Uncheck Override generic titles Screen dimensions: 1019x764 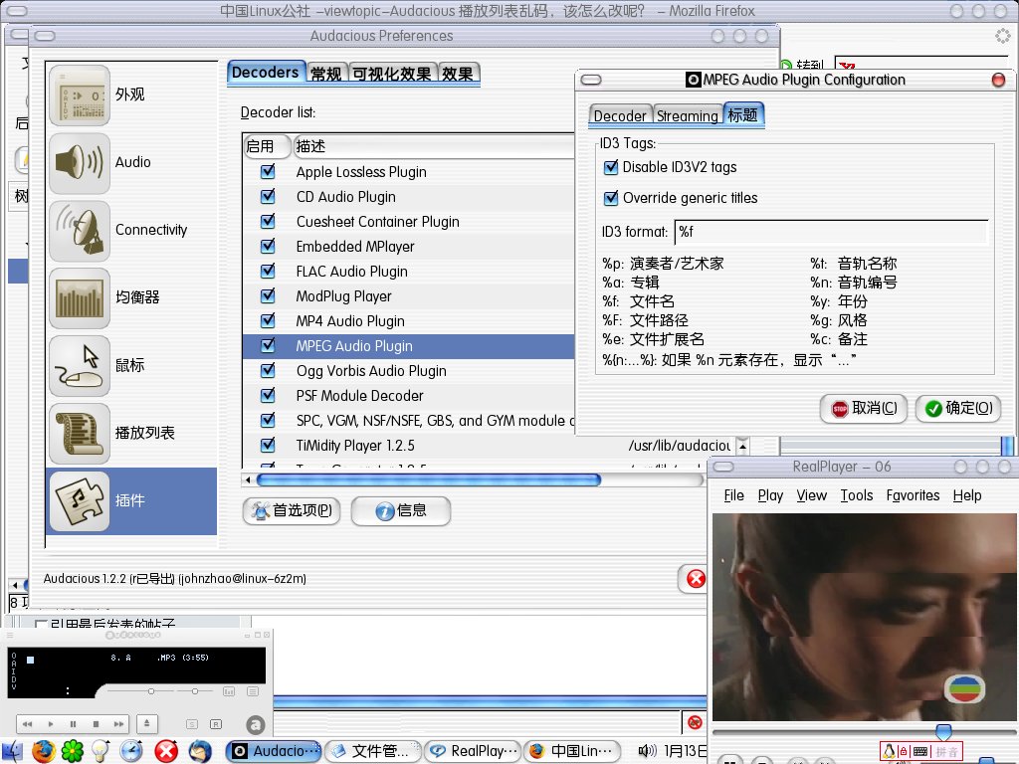[x=611, y=198]
